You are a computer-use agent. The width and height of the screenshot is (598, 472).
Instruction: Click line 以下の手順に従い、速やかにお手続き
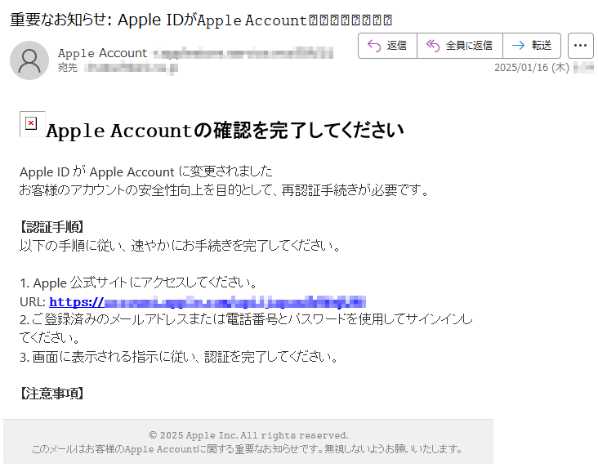[x=180, y=246]
